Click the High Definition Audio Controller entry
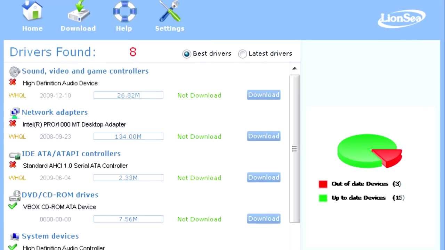This screenshot has width=445, height=250. click(64, 248)
